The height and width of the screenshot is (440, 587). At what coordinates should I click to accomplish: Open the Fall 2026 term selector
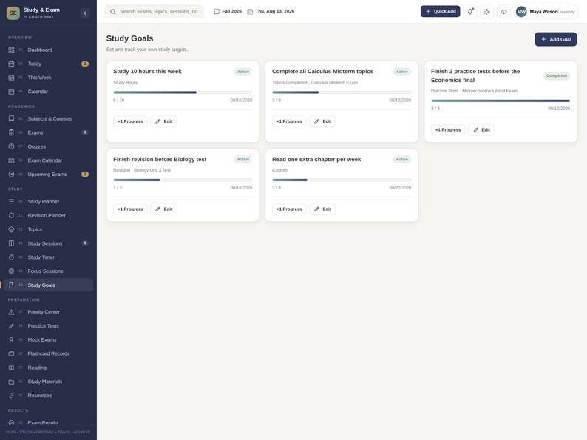228,11
